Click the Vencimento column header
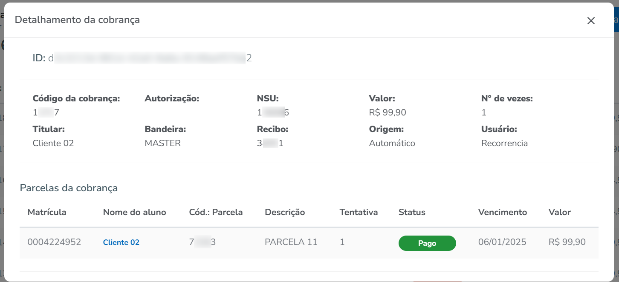 click(x=502, y=212)
